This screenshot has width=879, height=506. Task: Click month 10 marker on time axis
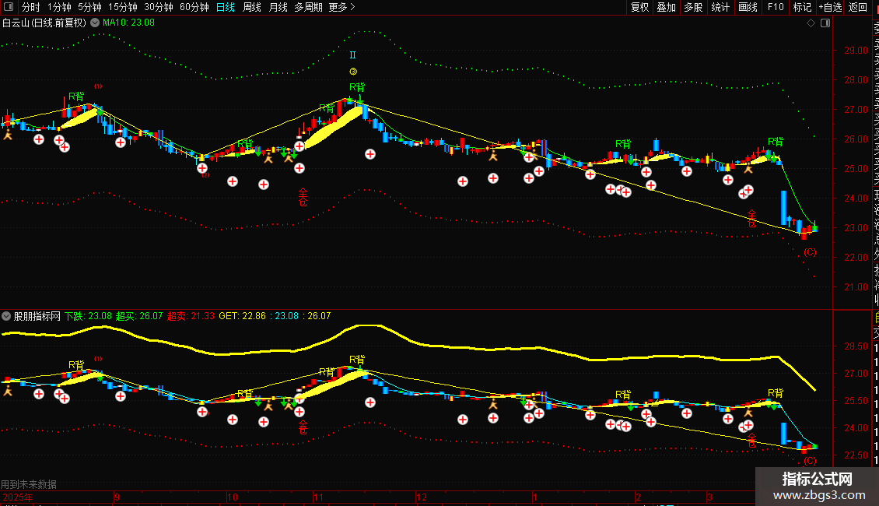pos(232,497)
